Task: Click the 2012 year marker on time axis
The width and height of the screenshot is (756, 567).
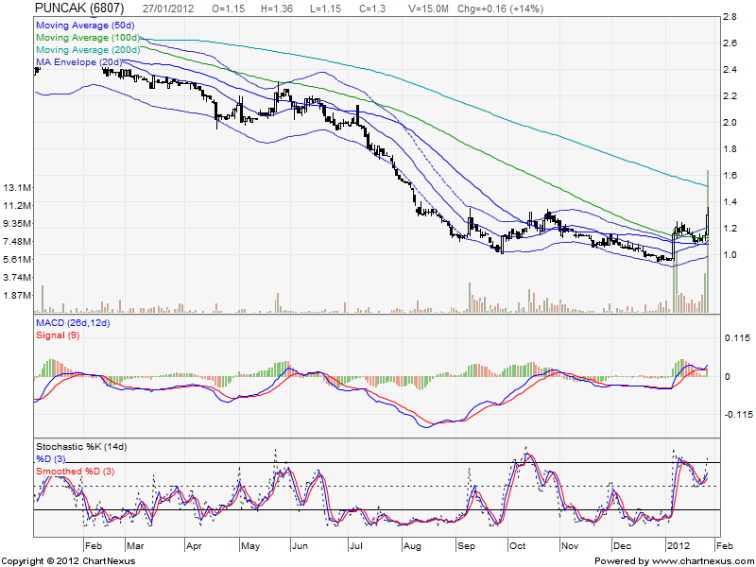Action: coord(679,546)
